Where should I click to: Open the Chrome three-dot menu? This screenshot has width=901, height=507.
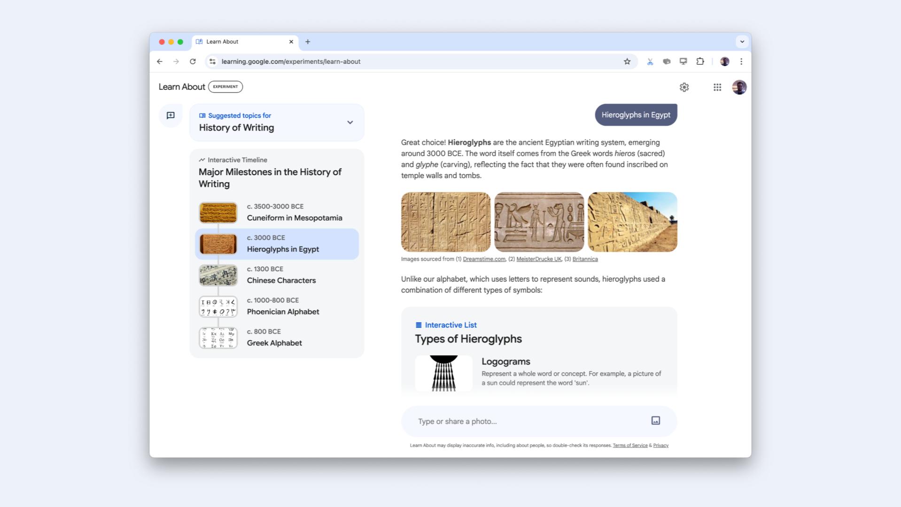click(x=741, y=61)
